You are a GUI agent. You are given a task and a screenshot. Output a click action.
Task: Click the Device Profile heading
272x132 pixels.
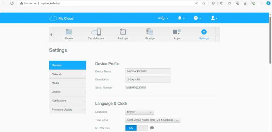click(107, 64)
